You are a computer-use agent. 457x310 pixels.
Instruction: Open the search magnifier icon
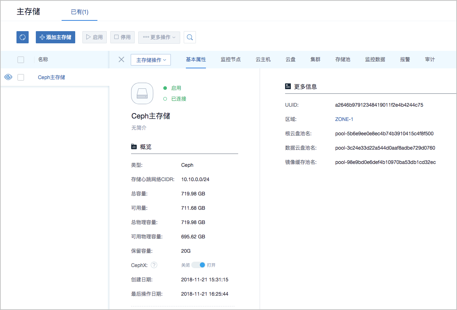(190, 37)
